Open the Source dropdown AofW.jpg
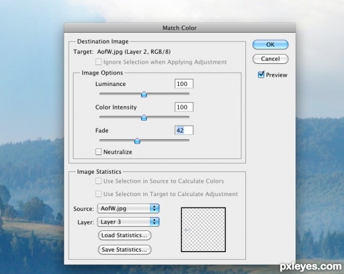Screen dimensions: 344x274 coord(128,209)
